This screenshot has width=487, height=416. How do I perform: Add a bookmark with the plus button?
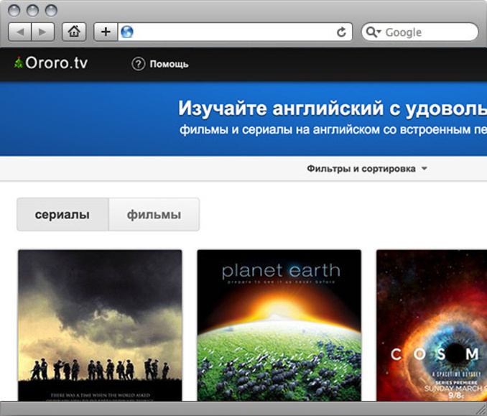tap(106, 32)
